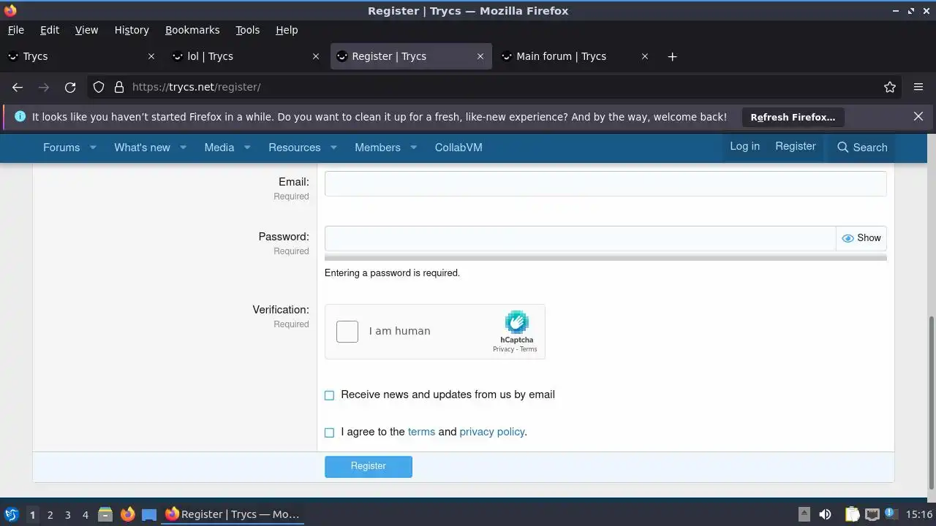This screenshot has height=526, width=936.
Task: Click the Register link in navbar
Action: pyautogui.click(x=796, y=146)
